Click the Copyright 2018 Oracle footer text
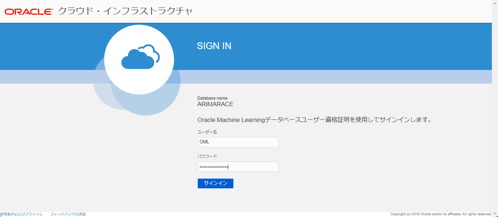Image resolution: width=498 pixels, height=217 pixels. [441, 214]
